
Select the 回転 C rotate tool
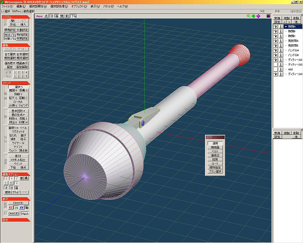point(24,98)
